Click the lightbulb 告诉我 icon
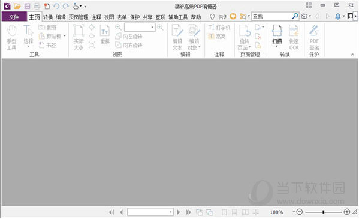359x219 pixels. [x=213, y=17]
